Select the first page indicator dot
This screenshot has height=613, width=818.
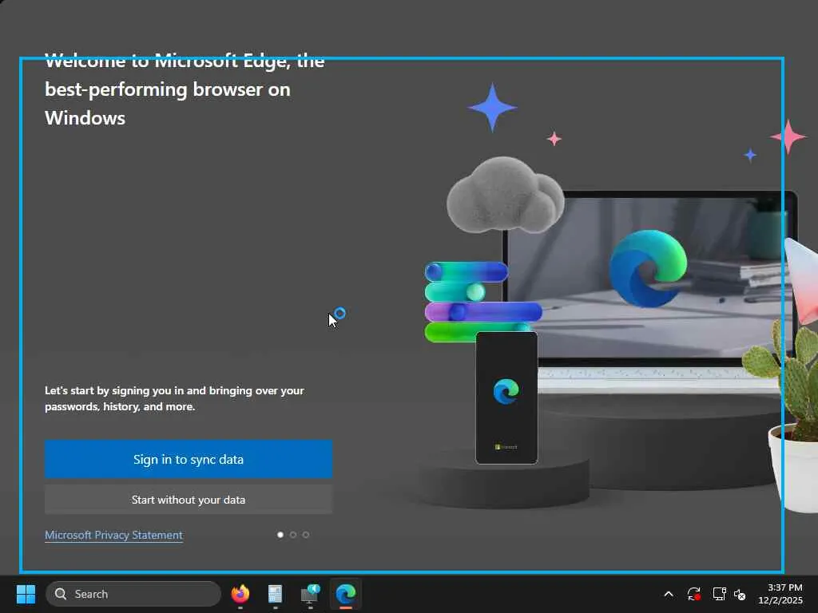coord(280,535)
